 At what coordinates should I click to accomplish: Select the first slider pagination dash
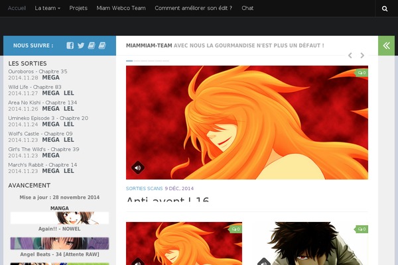tap(129, 61)
